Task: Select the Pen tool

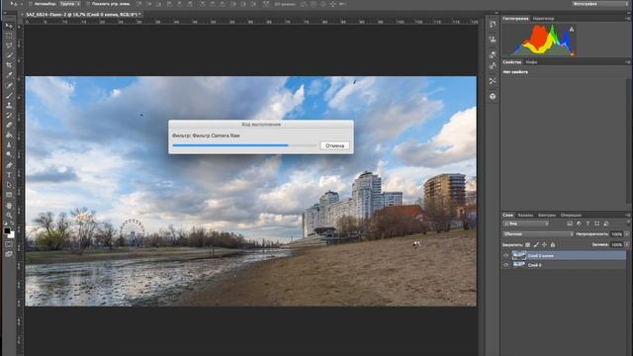Action: click(9, 164)
